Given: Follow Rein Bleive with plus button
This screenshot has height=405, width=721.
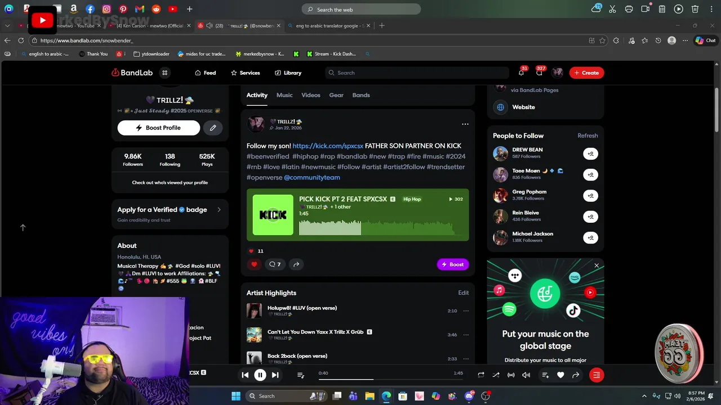Looking at the screenshot, I should pyautogui.click(x=590, y=217).
